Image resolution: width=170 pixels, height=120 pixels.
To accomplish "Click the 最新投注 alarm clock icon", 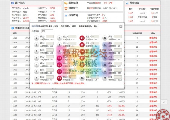I will click(x=66, y=8).
